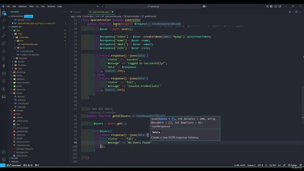Open errors and warnings status item
304x171 pixels.
coord(28,165)
